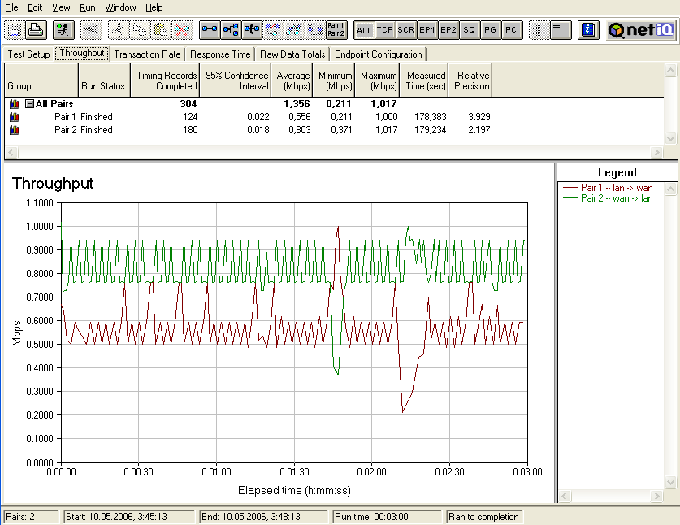Switch to the Endpoint Configuration tab
The height and width of the screenshot is (525, 680).
click(379, 54)
